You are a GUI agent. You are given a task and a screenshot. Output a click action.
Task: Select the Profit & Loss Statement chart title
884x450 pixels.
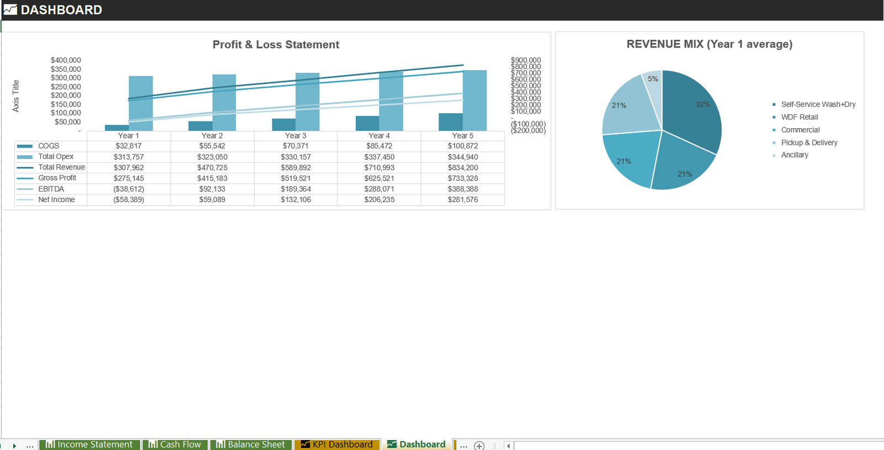276,45
